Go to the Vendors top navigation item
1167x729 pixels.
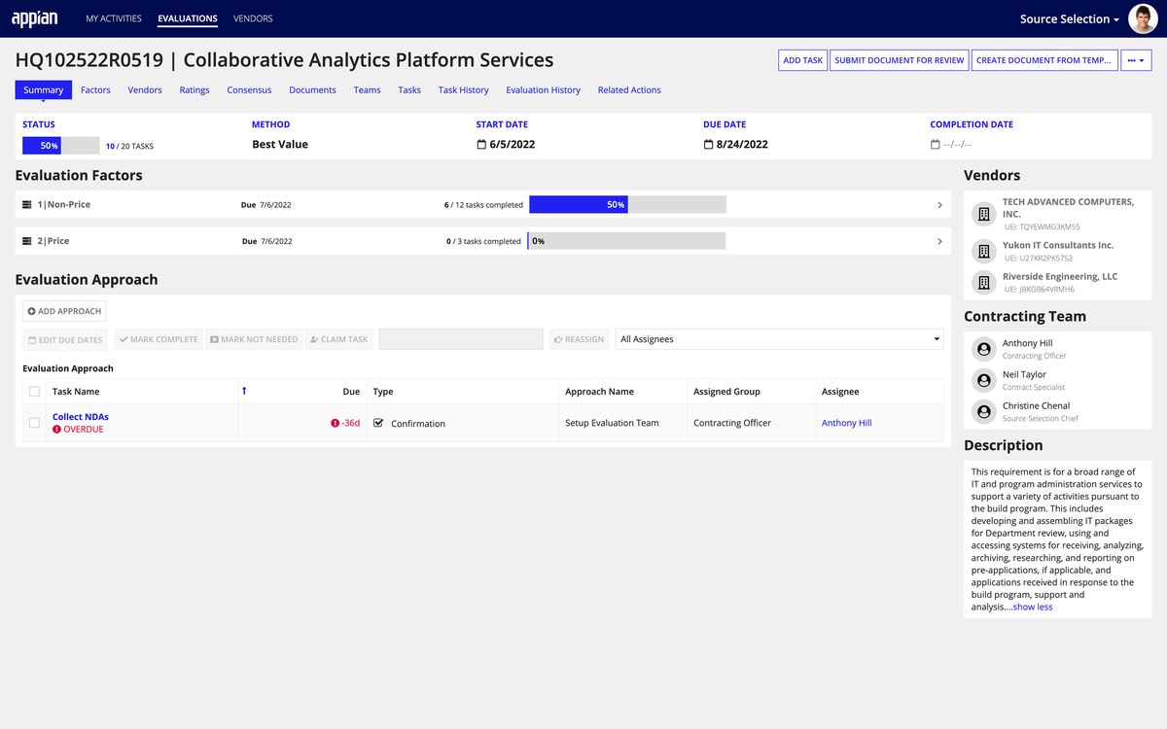click(x=253, y=18)
